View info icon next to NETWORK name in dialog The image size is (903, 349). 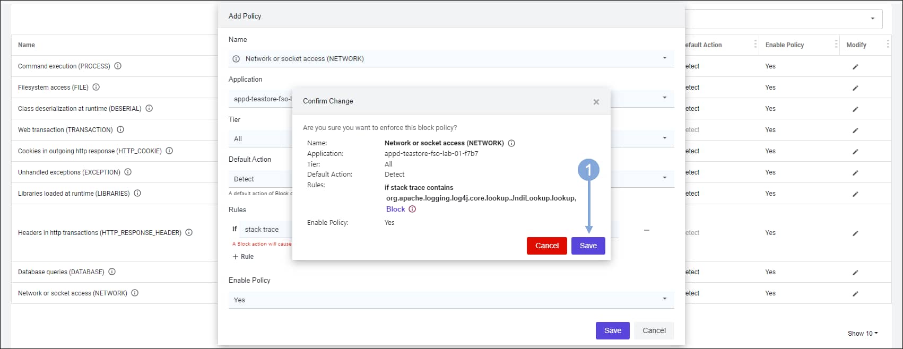tap(511, 143)
